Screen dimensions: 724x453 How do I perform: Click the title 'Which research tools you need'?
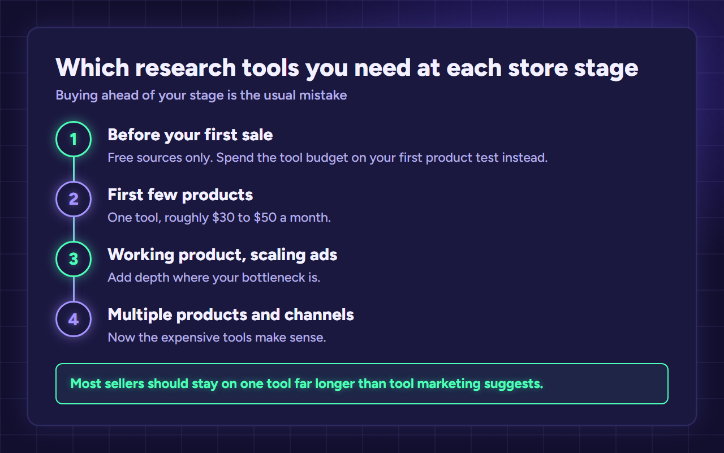pos(234,68)
